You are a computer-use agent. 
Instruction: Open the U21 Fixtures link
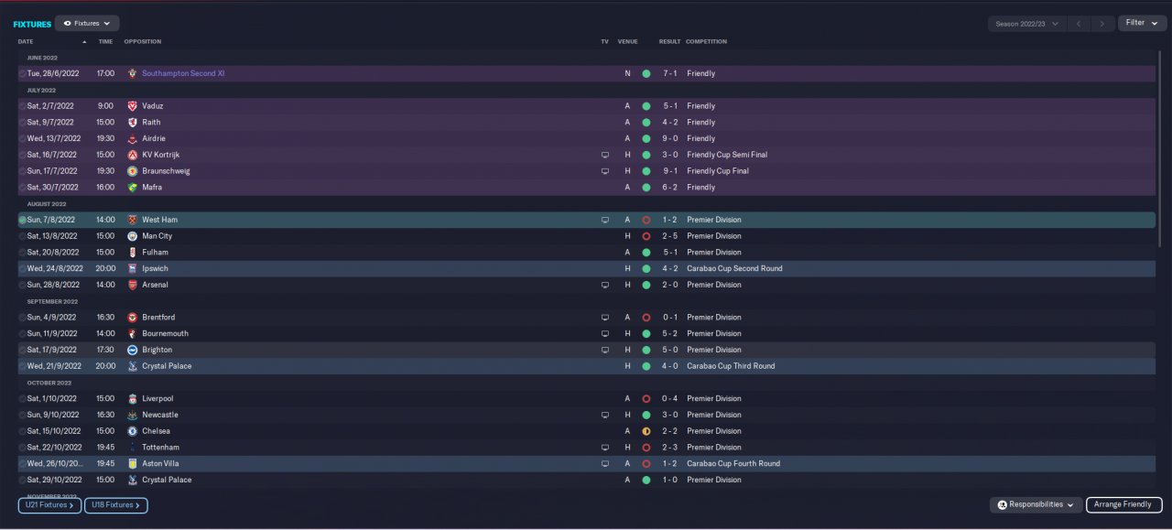(x=49, y=504)
